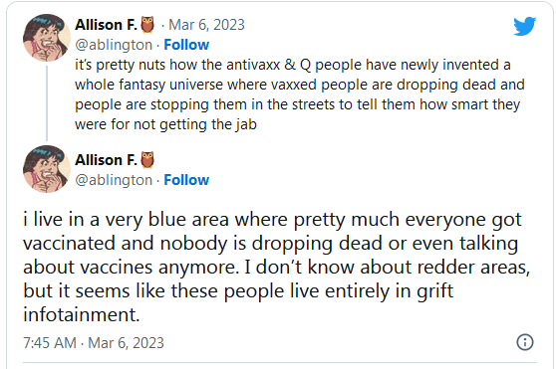
Task: Click the blue Twitter bird logo
Action: click(x=525, y=26)
